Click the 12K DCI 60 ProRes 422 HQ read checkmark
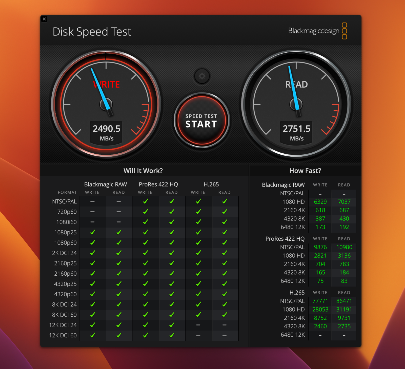Image resolution: width=405 pixels, height=369 pixels. (172, 335)
